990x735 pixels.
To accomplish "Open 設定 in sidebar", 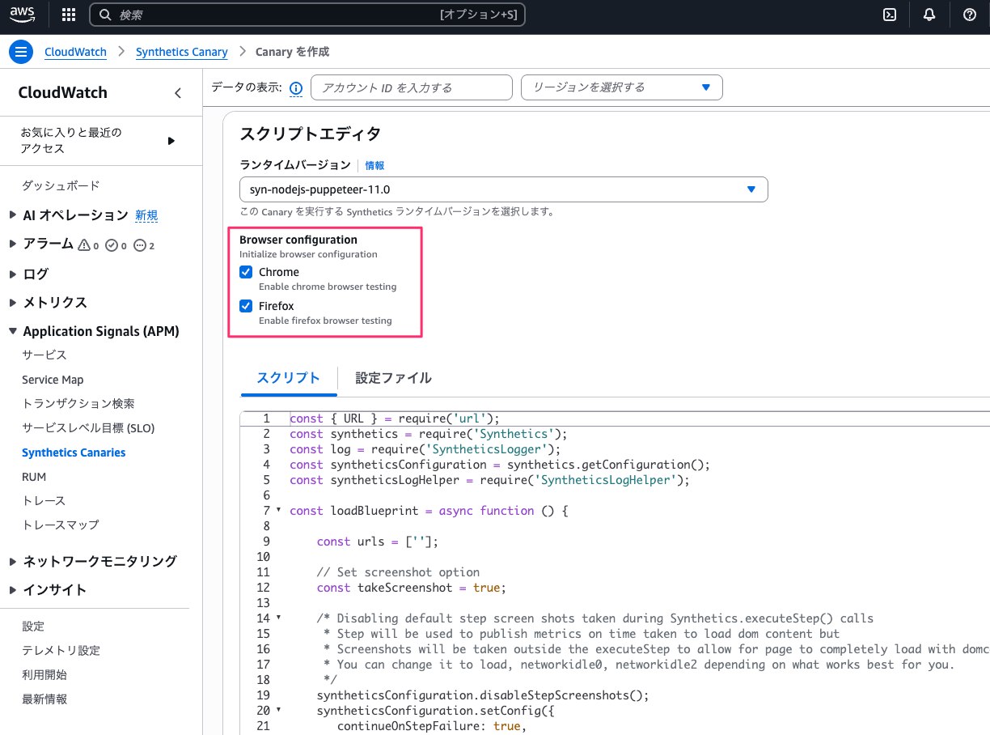I will [x=33, y=627].
